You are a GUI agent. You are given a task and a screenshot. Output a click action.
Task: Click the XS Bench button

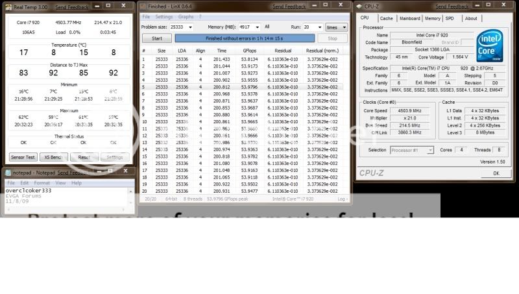[x=54, y=157]
